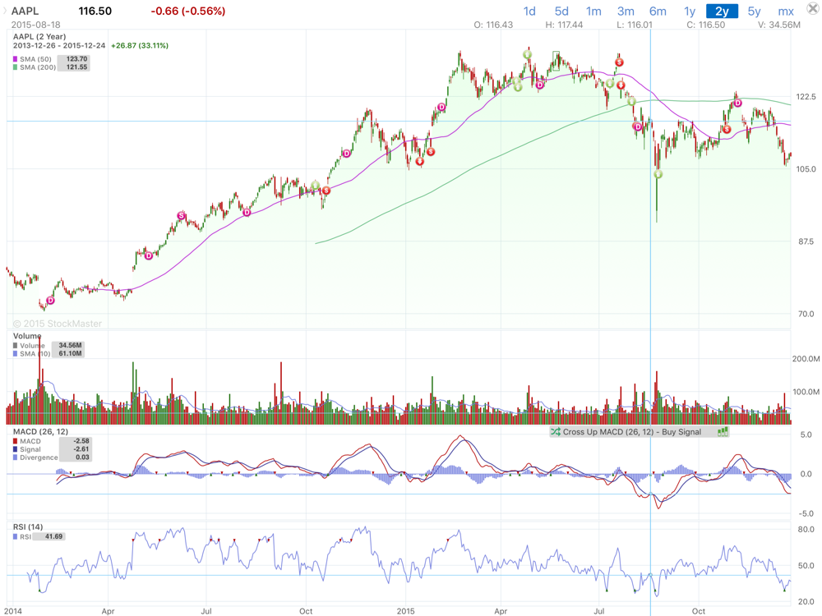822x616 pixels.
Task: Click the green SMA (200) color swatch
Action: 15,67
